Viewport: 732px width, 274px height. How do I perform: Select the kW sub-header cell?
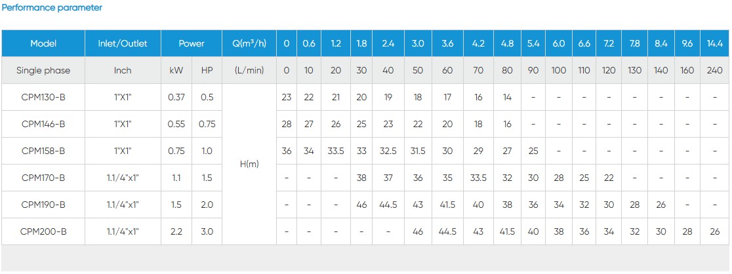click(176, 70)
